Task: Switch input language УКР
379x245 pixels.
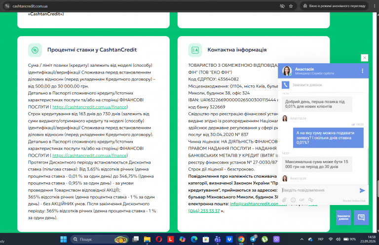Action: pyautogui.click(x=320, y=240)
